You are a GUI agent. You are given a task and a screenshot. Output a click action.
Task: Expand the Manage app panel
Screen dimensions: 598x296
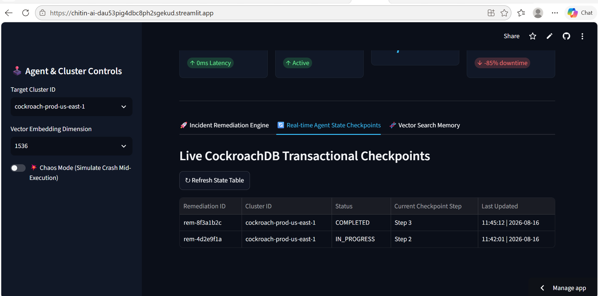pyautogui.click(x=563, y=288)
